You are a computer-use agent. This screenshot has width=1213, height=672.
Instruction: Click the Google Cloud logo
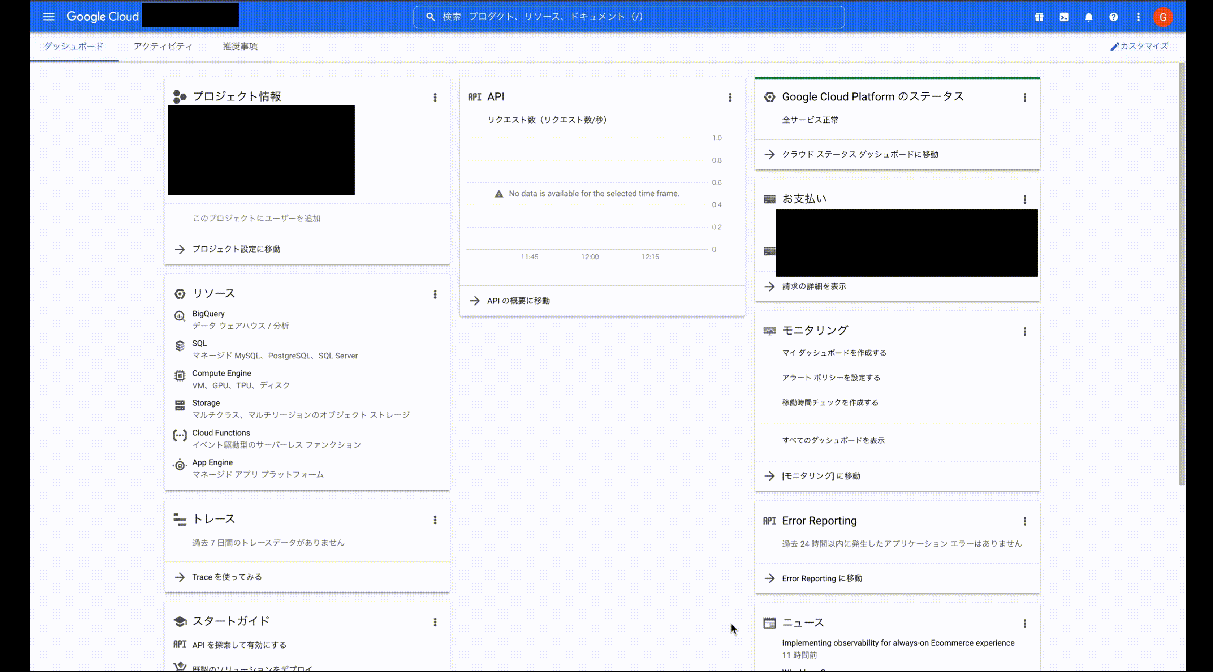(103, 17)
